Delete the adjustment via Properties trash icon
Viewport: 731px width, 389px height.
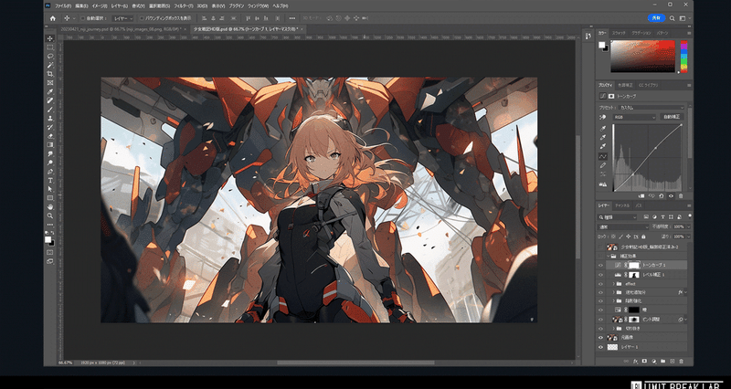(681, 196)
